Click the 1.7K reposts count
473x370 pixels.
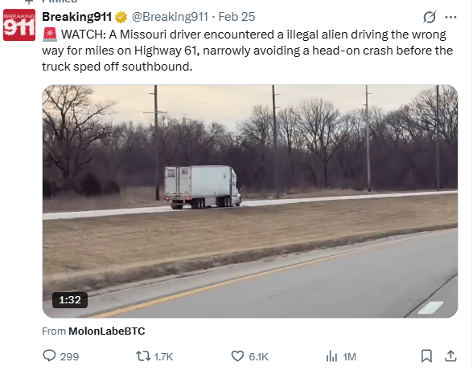tap(163, 356)
